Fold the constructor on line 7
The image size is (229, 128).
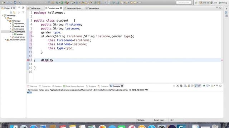pos(33,36)
